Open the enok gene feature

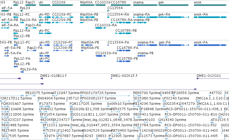(x=210, y=5)
